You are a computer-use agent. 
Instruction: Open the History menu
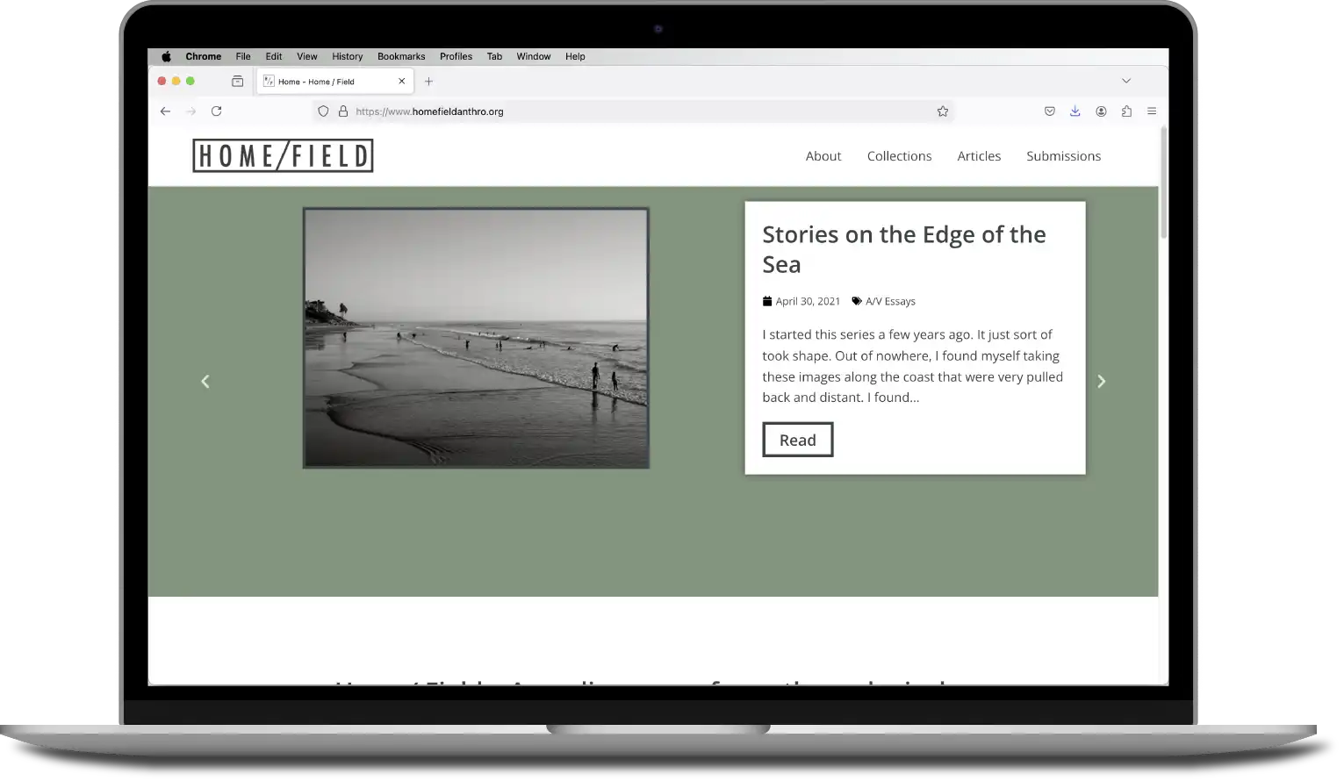347,56
